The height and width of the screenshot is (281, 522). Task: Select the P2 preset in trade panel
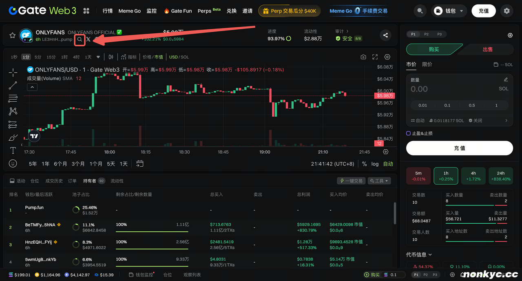pyautogui.click(x=426, y=34)
